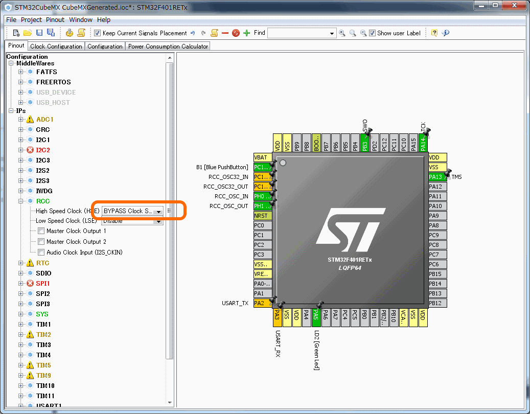Screen dimensions: 530x414
Task: Click the New Project toolbar icon
Action: click(16, 33)
